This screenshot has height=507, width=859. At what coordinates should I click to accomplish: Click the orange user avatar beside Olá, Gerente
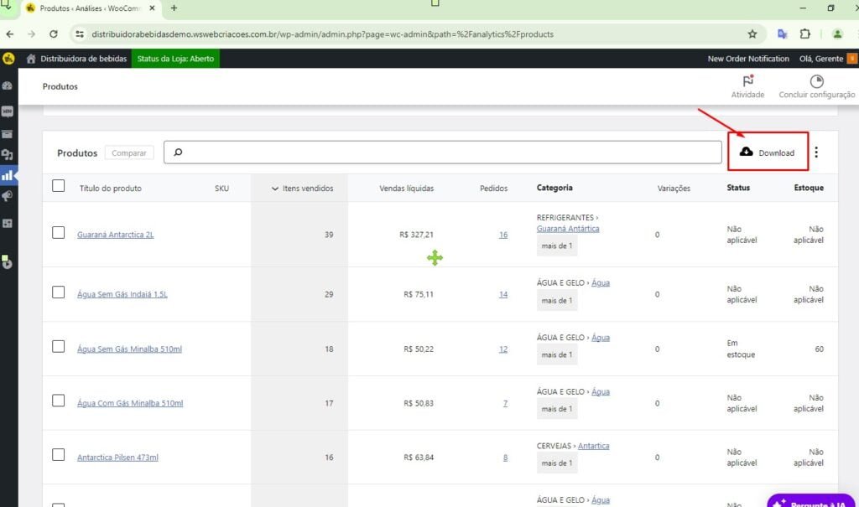(x=852, y=59)
